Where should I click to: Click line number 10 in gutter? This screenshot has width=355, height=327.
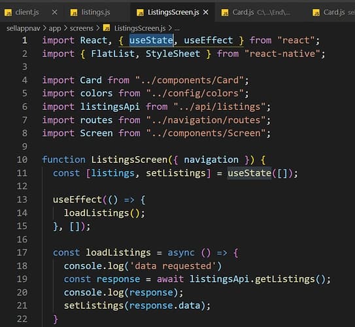coord(22,160)
